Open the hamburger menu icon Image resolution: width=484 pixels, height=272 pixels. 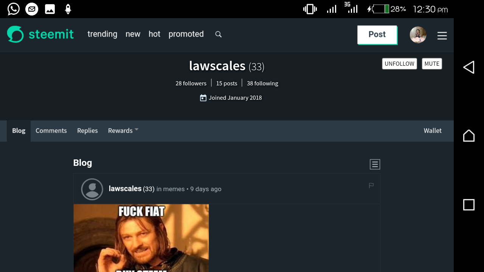click(442, 36)
